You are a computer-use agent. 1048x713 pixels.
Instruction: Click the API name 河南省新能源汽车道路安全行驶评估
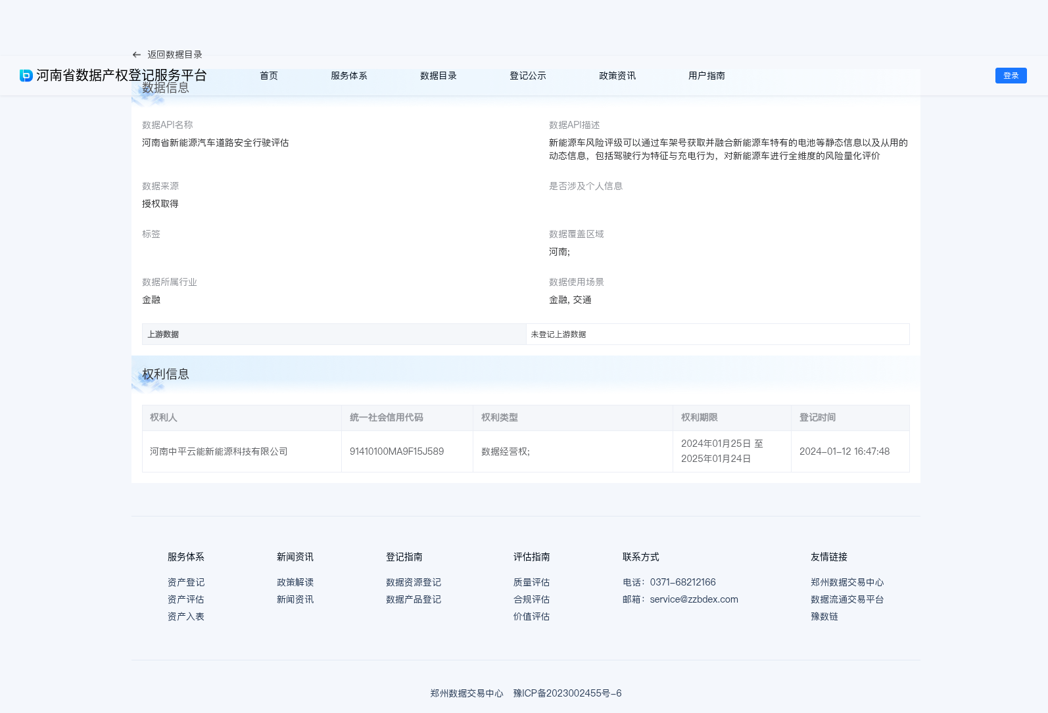point(216,143)
